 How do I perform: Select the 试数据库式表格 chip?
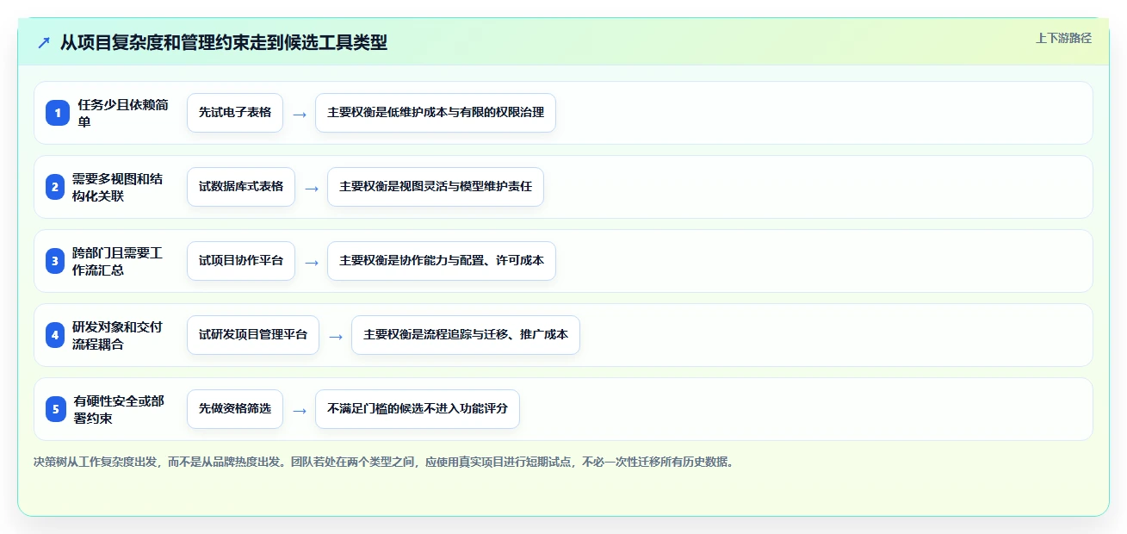click(x=241, y=187)
